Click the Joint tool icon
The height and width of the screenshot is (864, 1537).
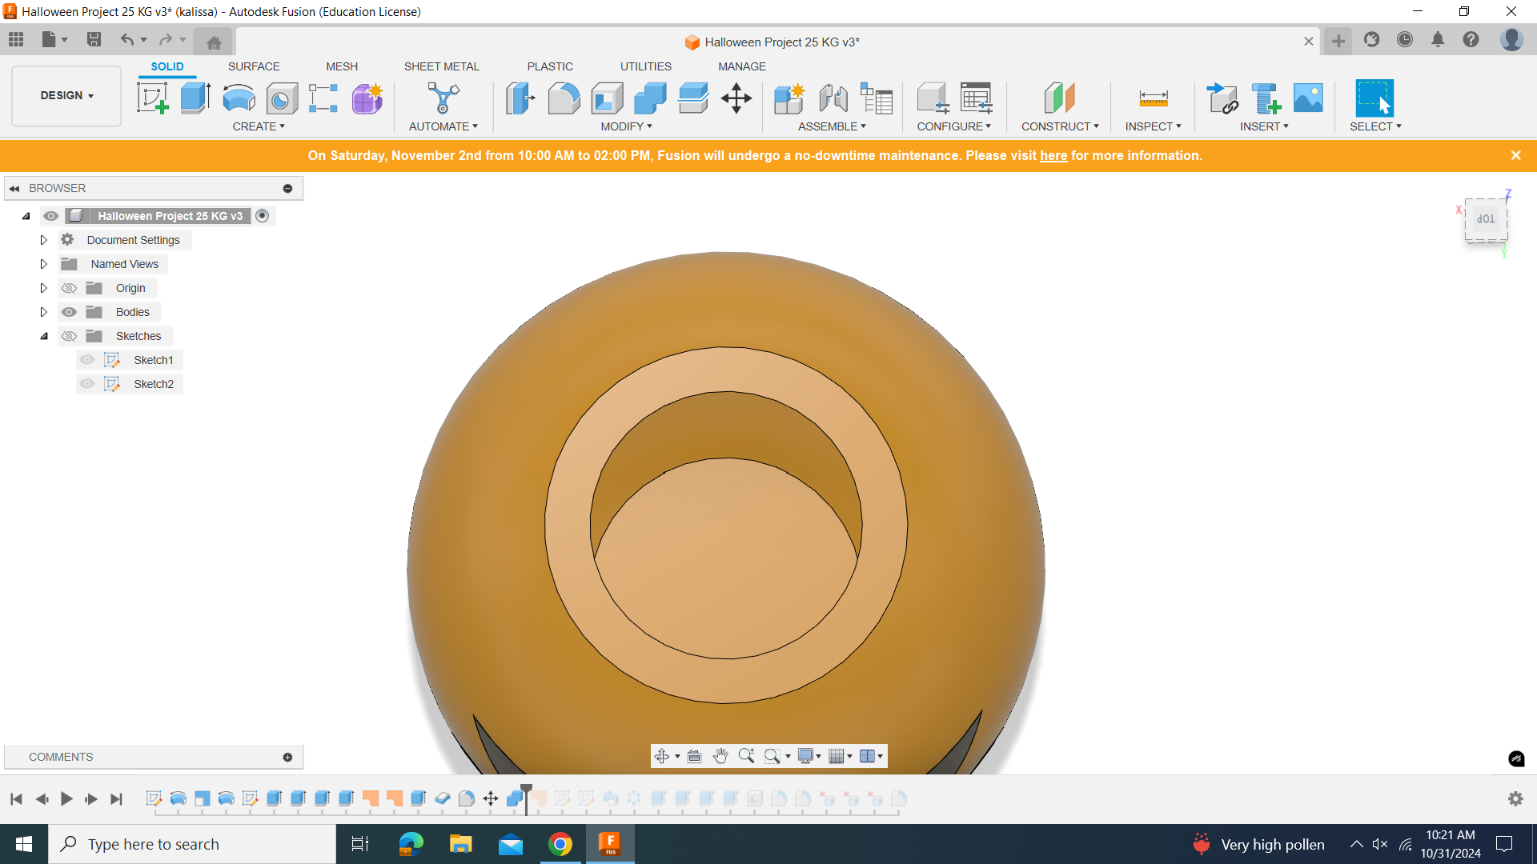coord(833,98)
